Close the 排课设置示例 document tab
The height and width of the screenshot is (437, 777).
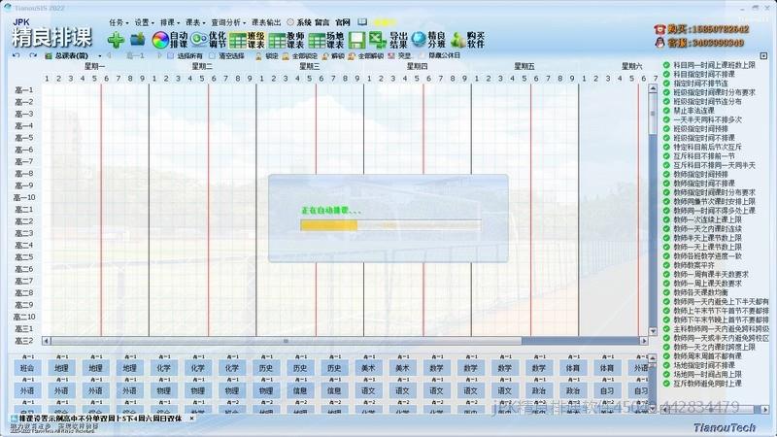(191, 419)
